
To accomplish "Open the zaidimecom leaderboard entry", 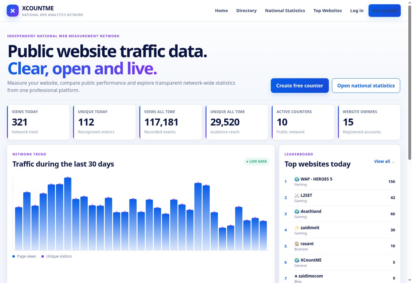I will coord(340,277).
